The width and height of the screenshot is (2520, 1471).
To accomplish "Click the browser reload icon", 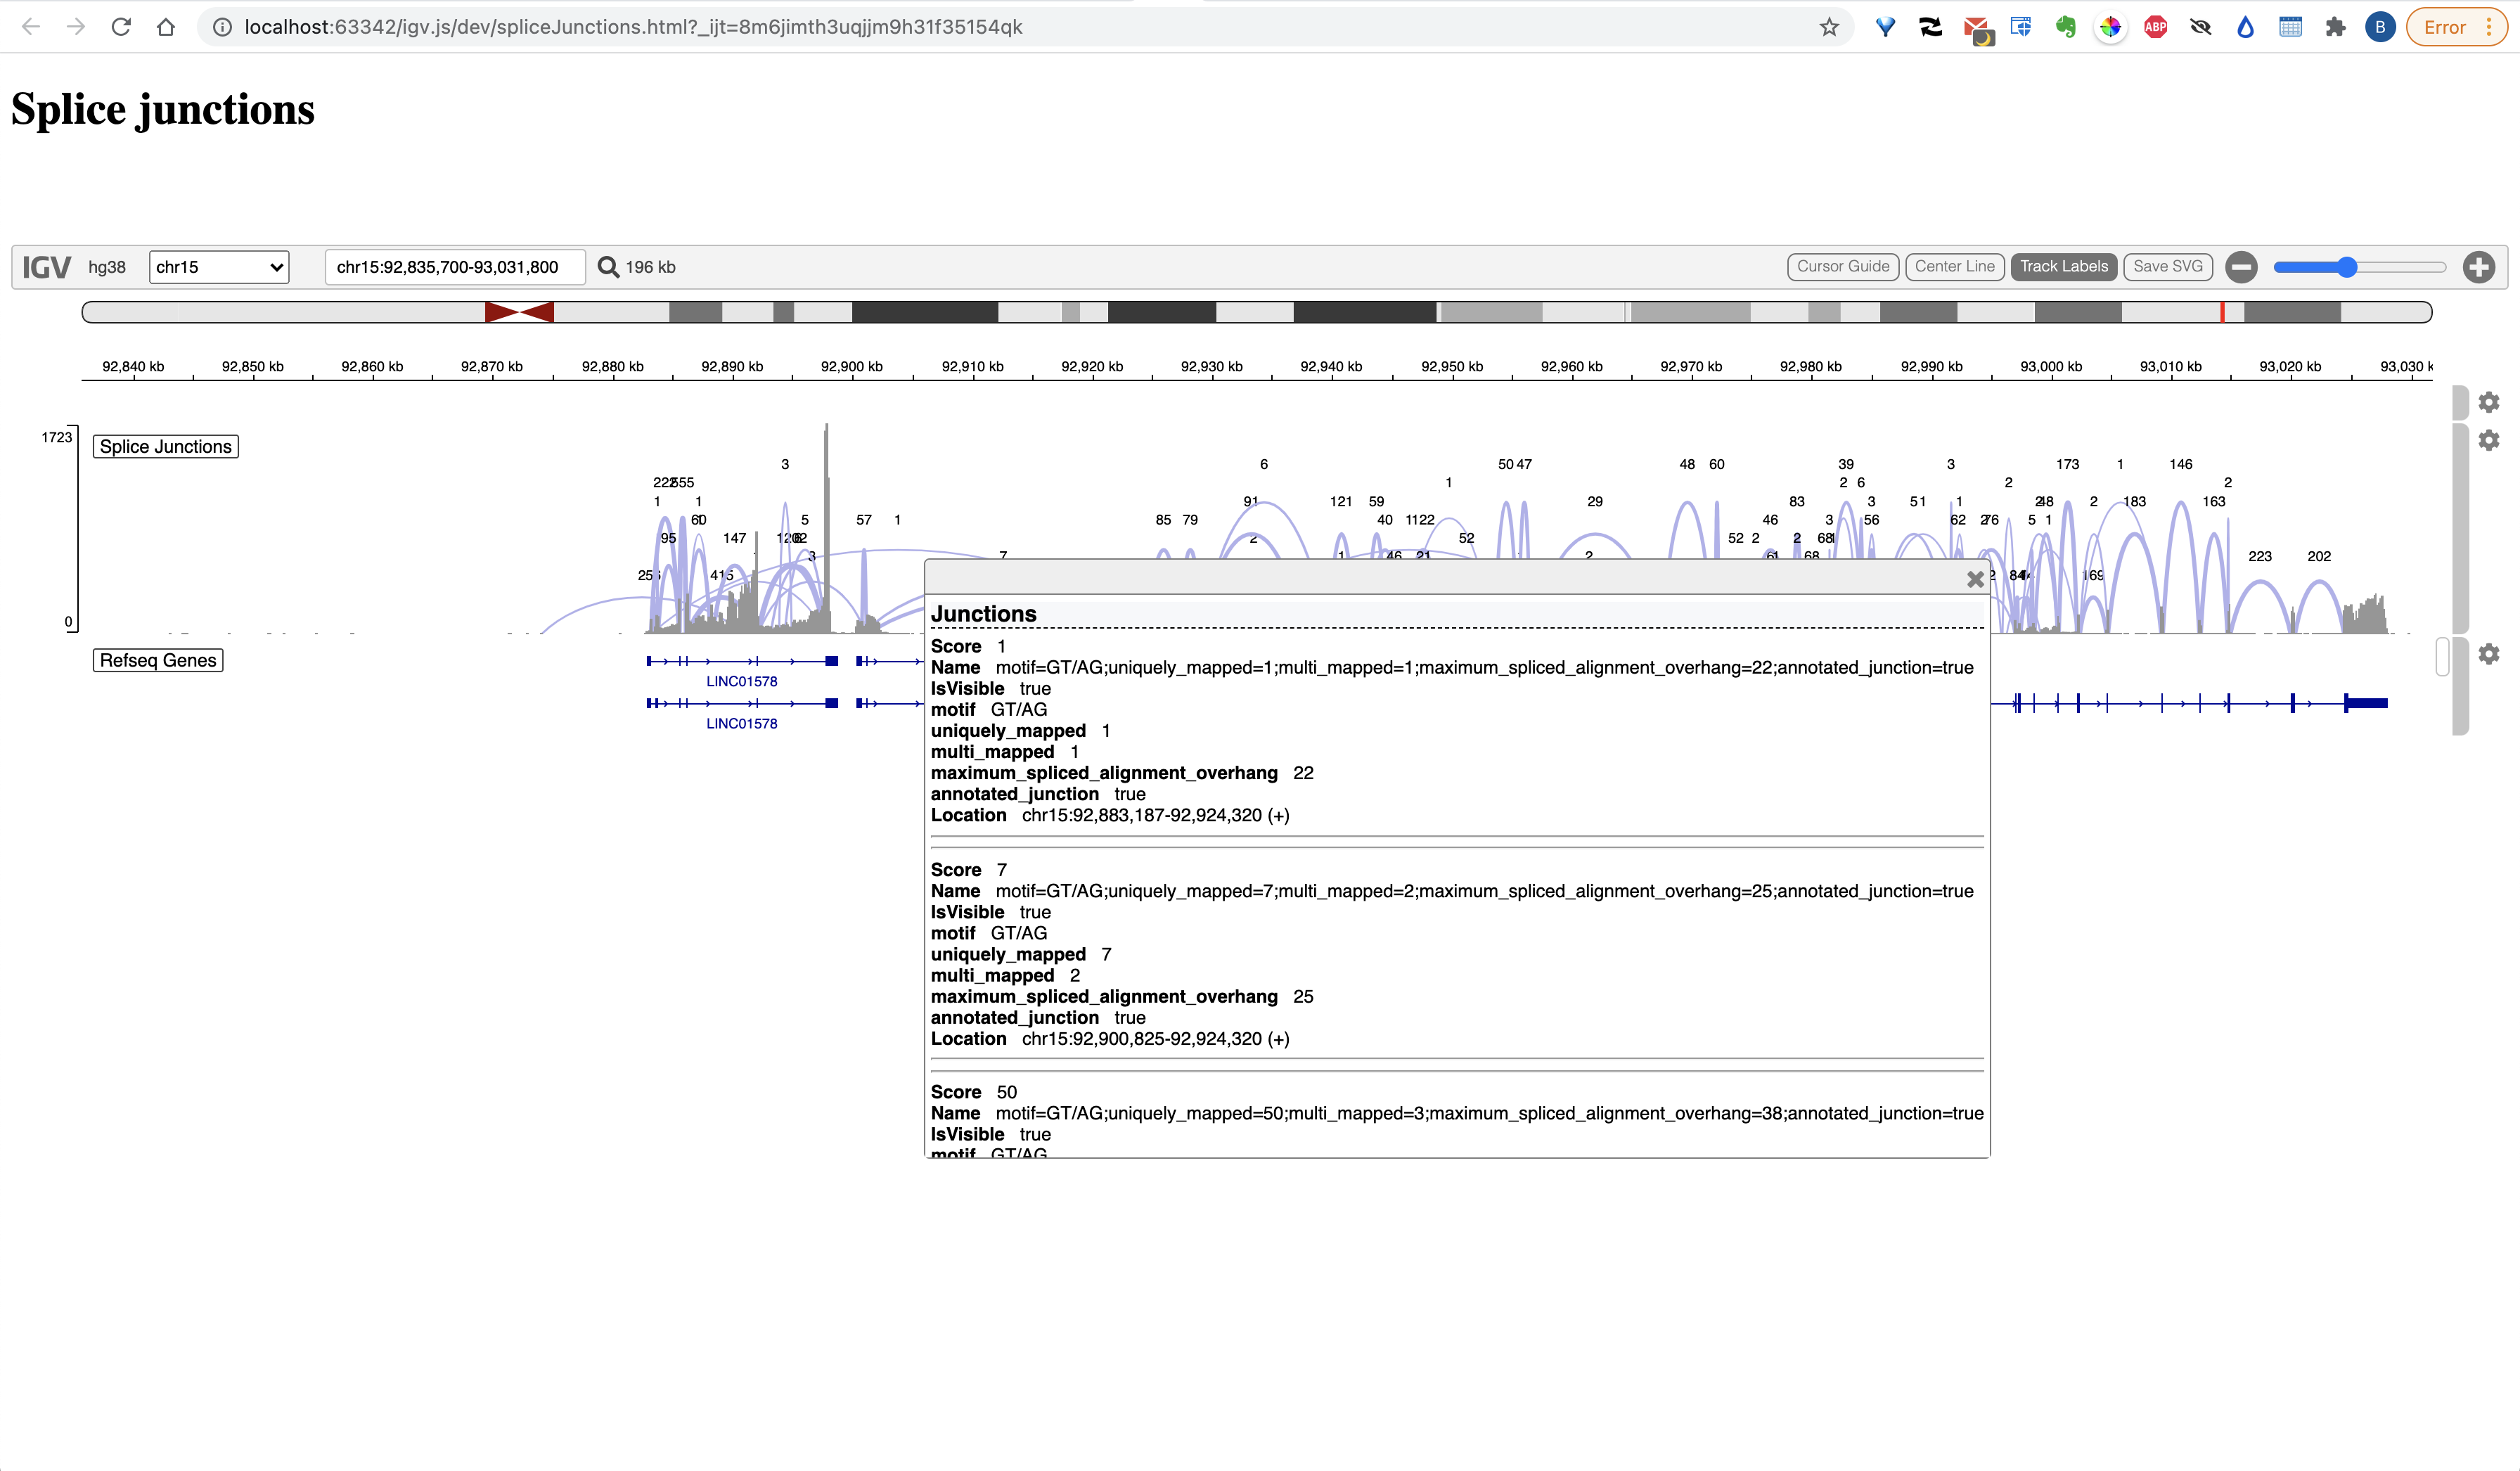I will tap(121, 27).
